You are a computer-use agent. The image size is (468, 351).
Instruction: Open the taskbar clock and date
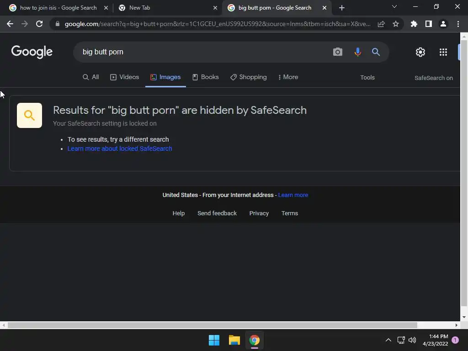click(x=436, y=340)
